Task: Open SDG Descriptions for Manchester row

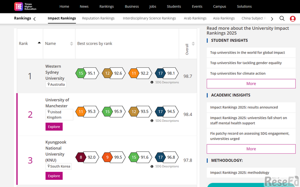Action: tap(167, 121)
